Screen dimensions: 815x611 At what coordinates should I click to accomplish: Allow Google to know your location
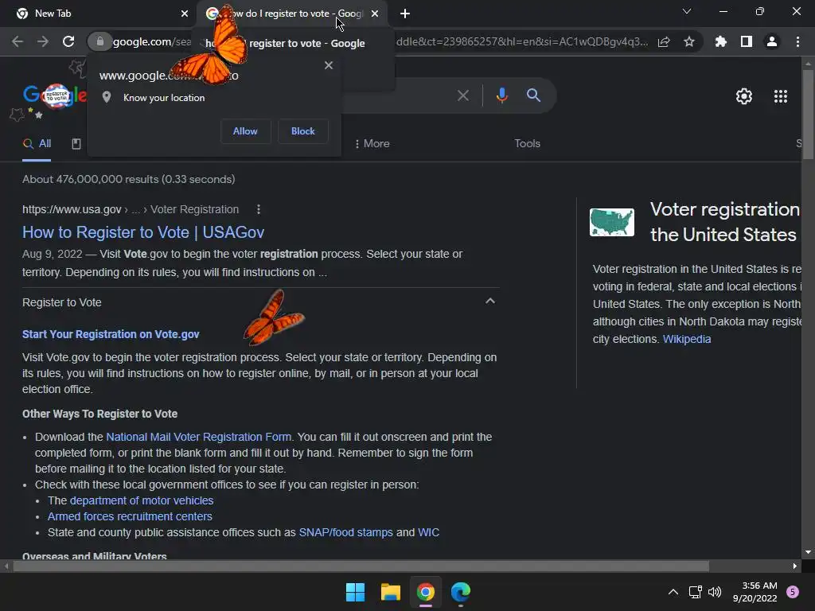point(245,131)
